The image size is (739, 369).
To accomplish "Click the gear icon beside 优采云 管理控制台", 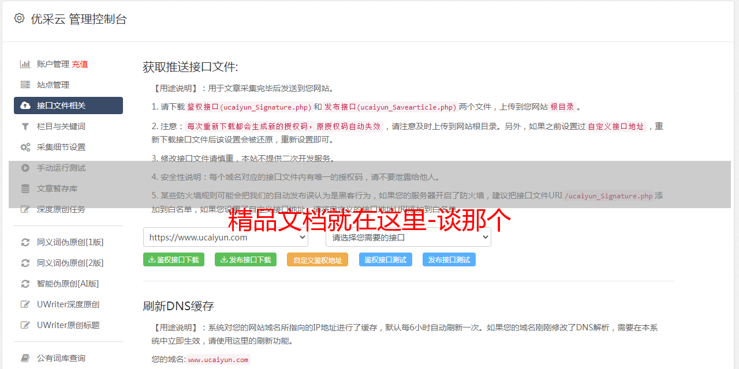I will pyautogui.click(x=19, y=18).
